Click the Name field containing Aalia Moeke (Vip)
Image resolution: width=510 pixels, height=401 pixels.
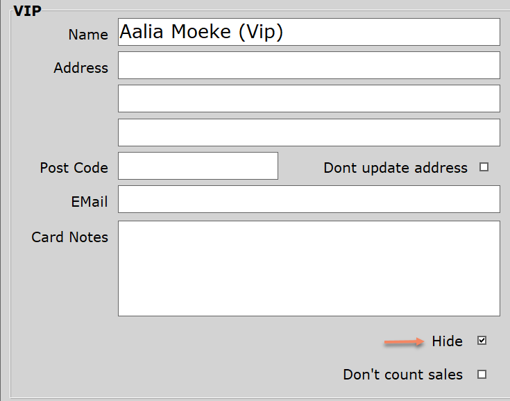click(x=309, y=32)
